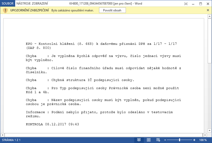Click horizontal scrollbar left arrow
This screenshot has width=212, height=143.
point(3,135)
